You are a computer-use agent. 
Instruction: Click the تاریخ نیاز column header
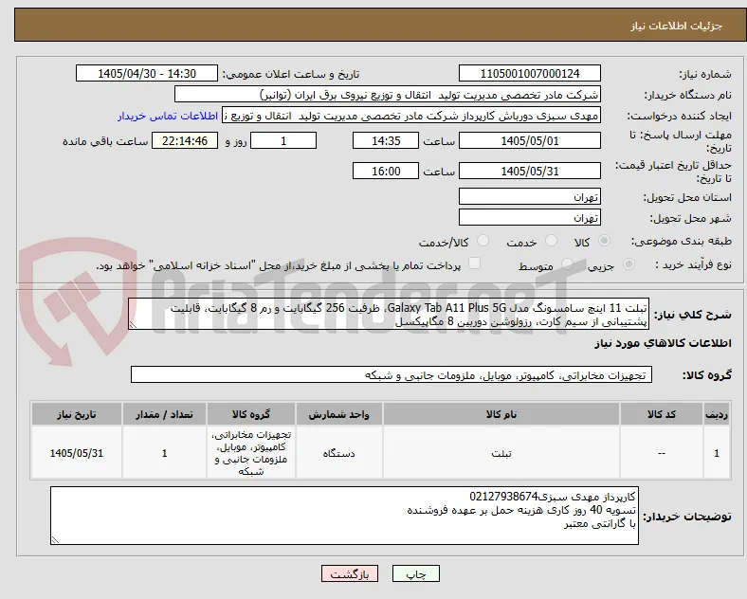77,414
